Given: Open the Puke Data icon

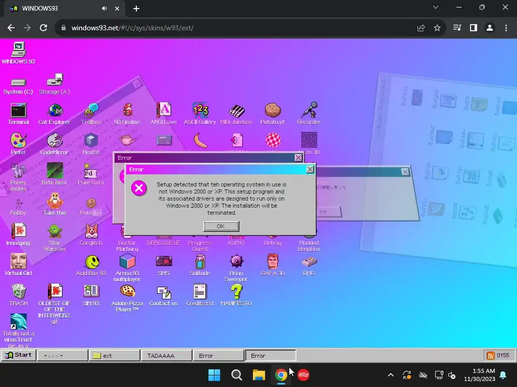Looking at the screenshot, I should pos(91,171).
